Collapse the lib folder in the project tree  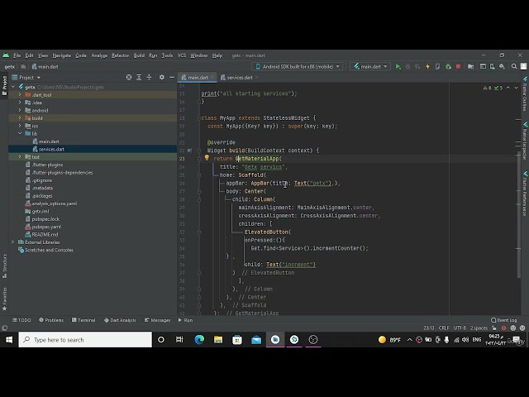21,134
